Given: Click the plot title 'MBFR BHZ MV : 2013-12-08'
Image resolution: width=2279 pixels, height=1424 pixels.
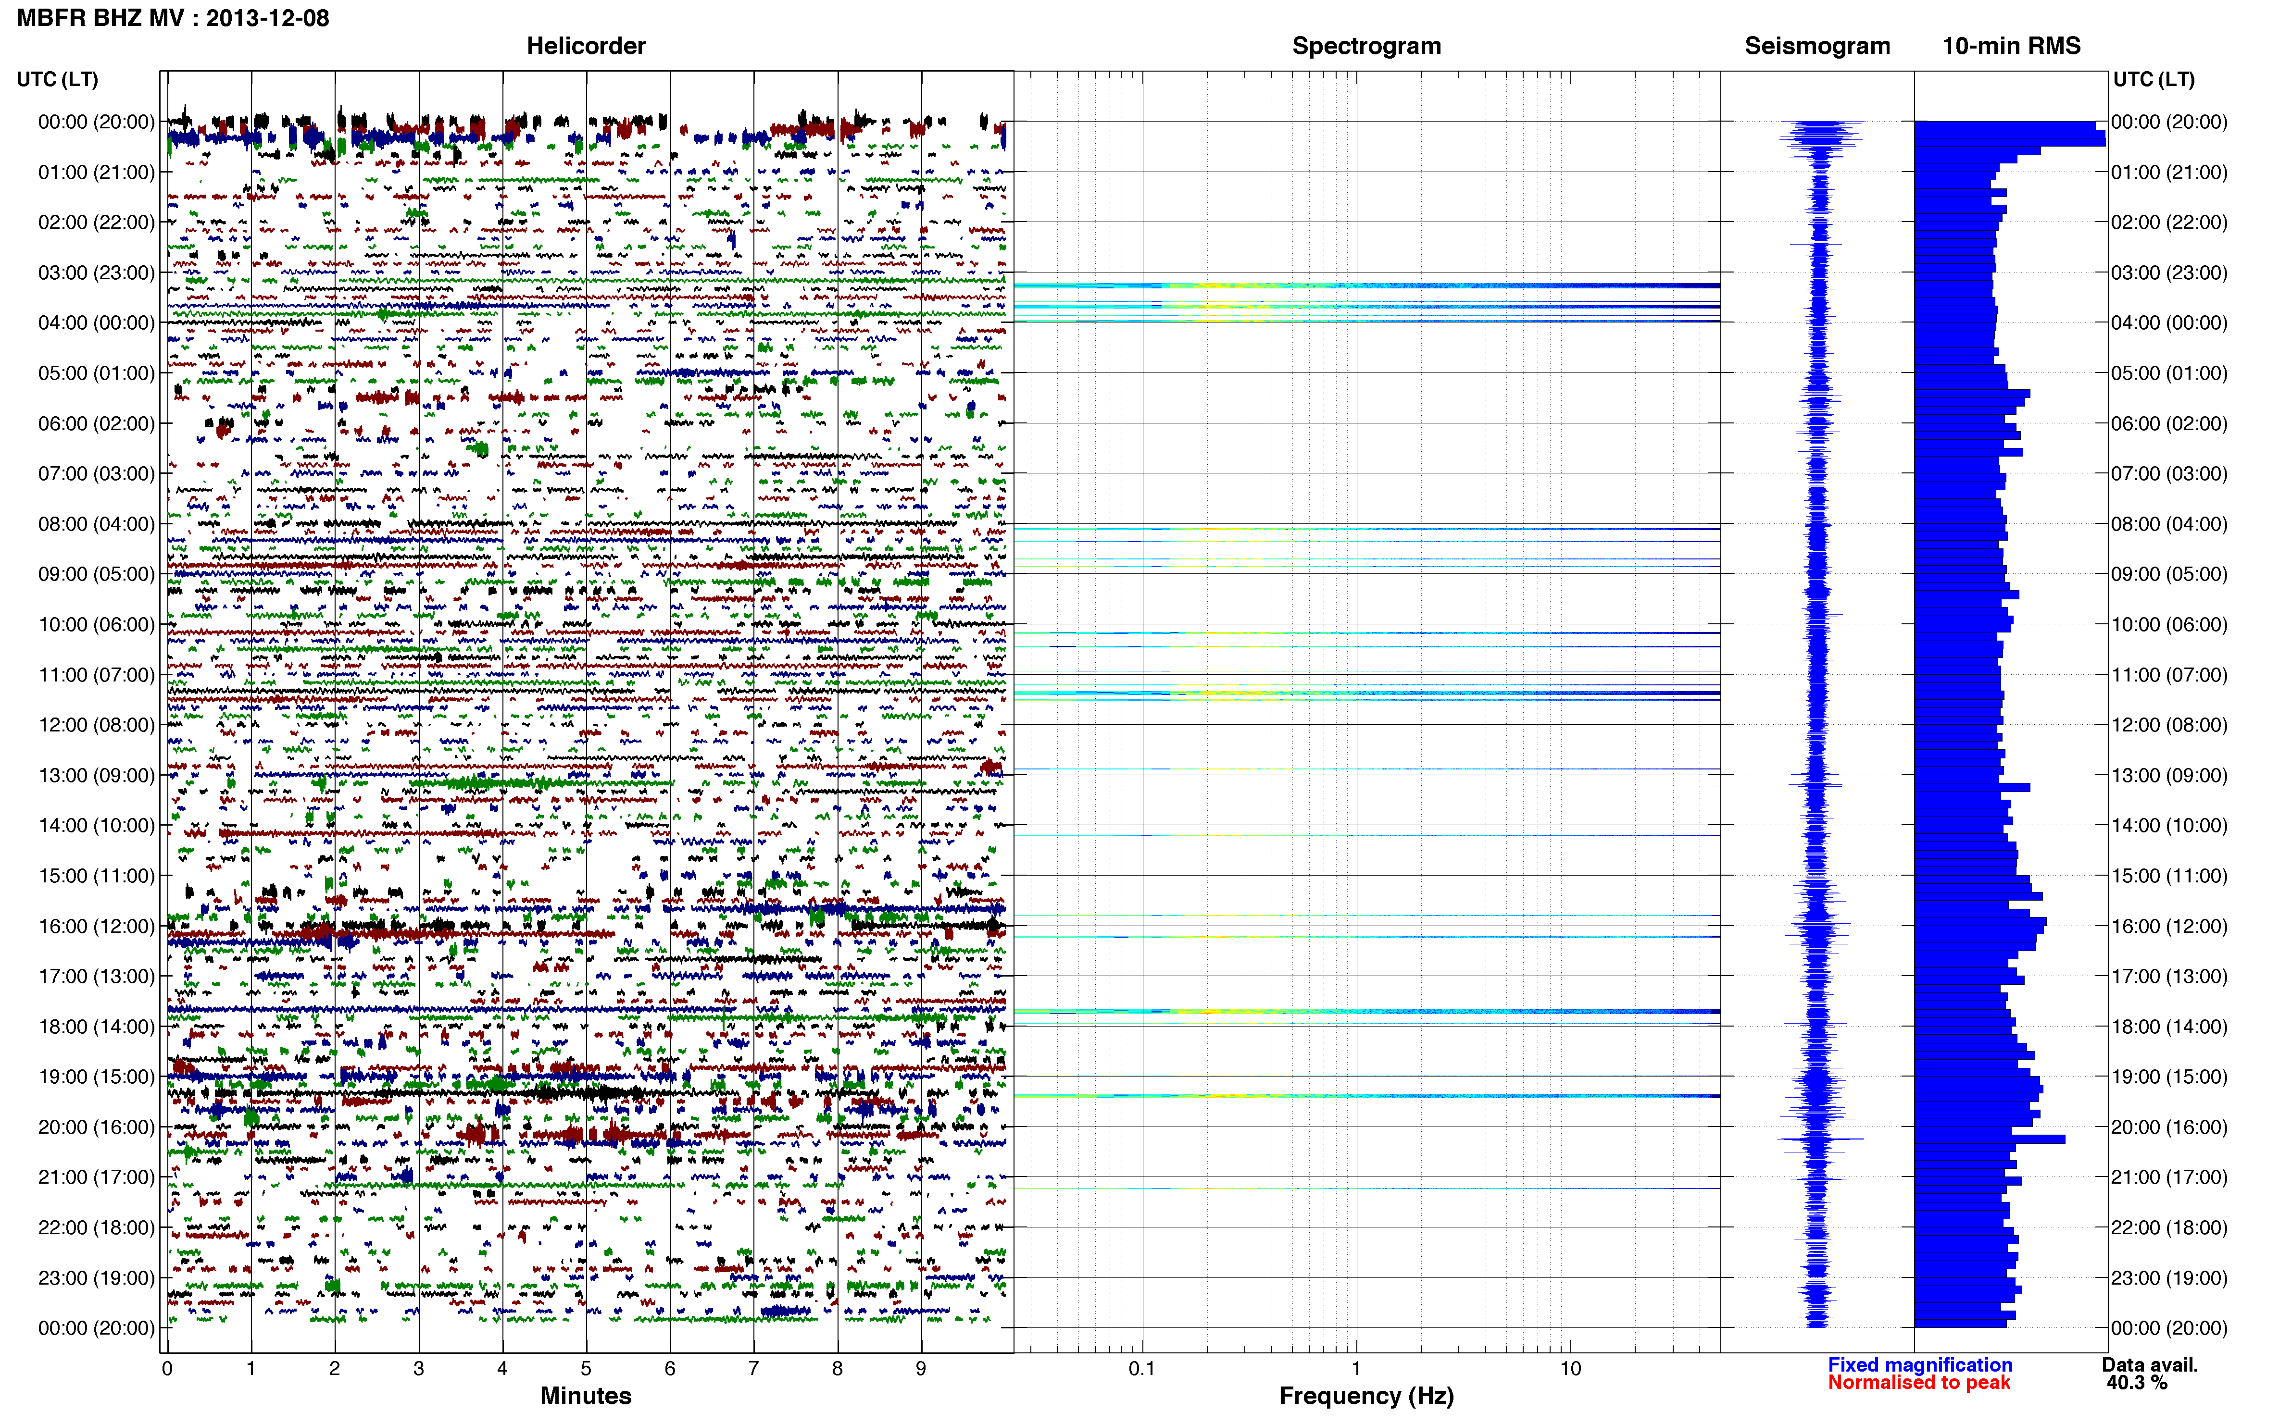Looking at the screenshot, I should point(174,18).
